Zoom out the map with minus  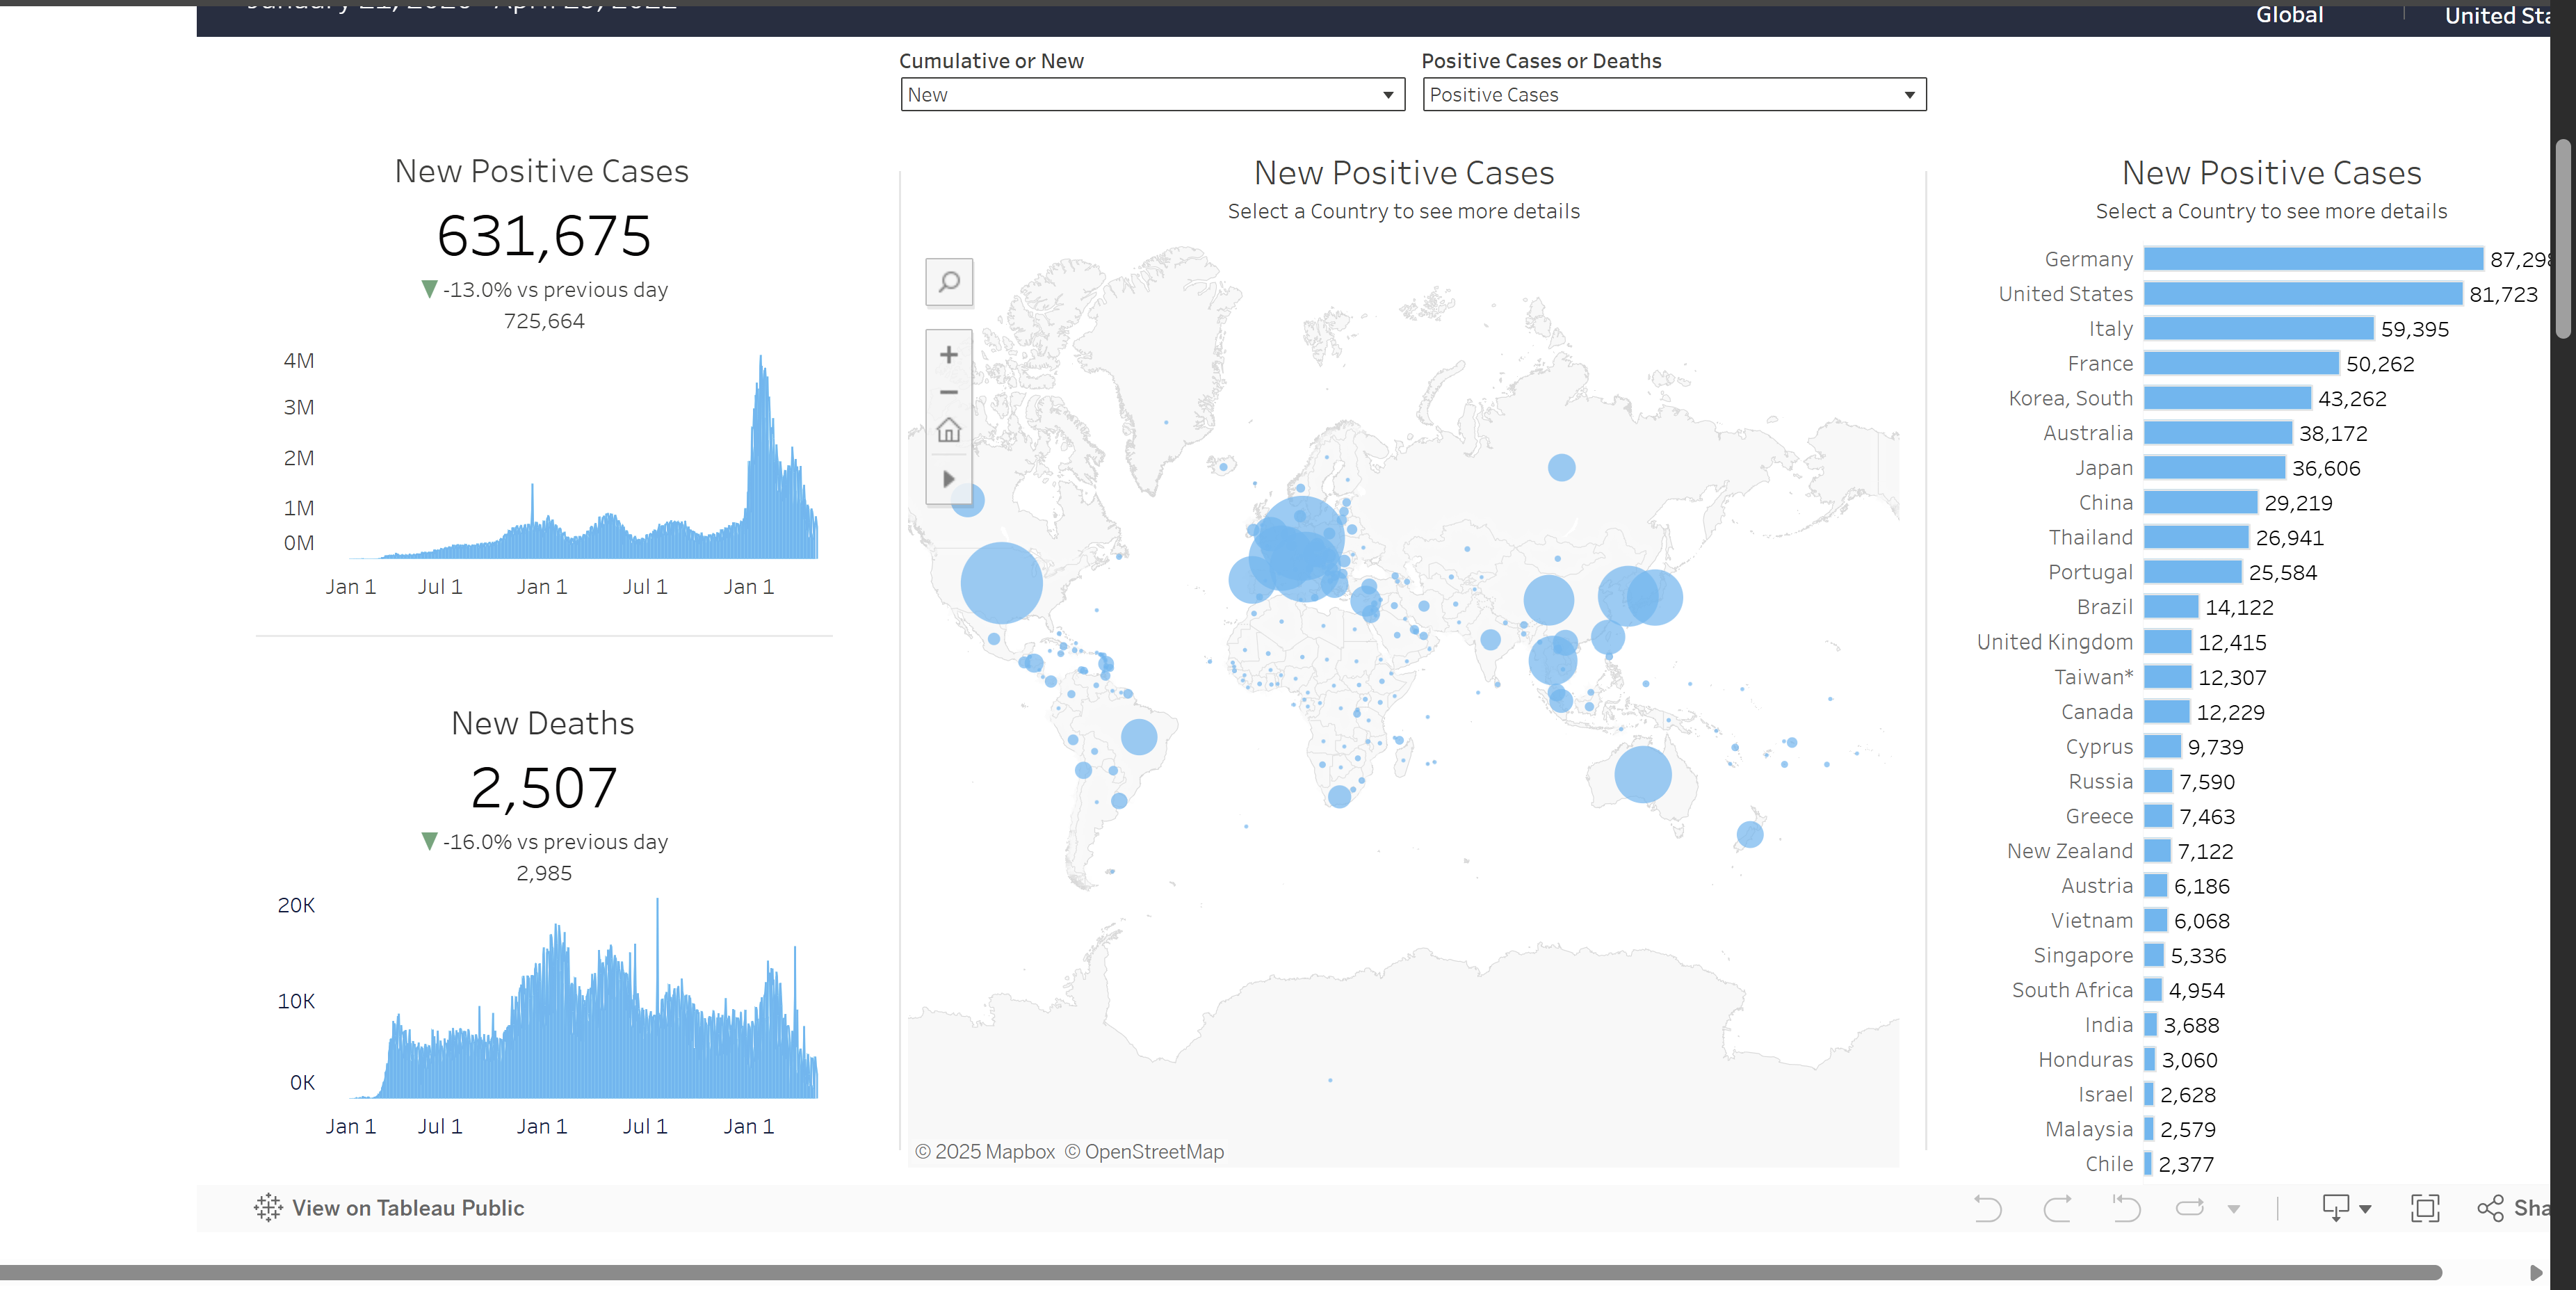(x=949, y=393)
